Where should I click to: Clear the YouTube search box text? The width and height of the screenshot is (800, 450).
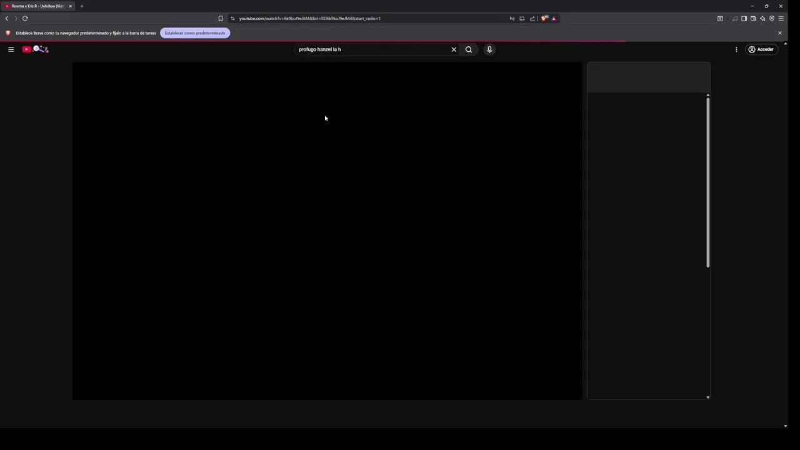coord(454,49)
